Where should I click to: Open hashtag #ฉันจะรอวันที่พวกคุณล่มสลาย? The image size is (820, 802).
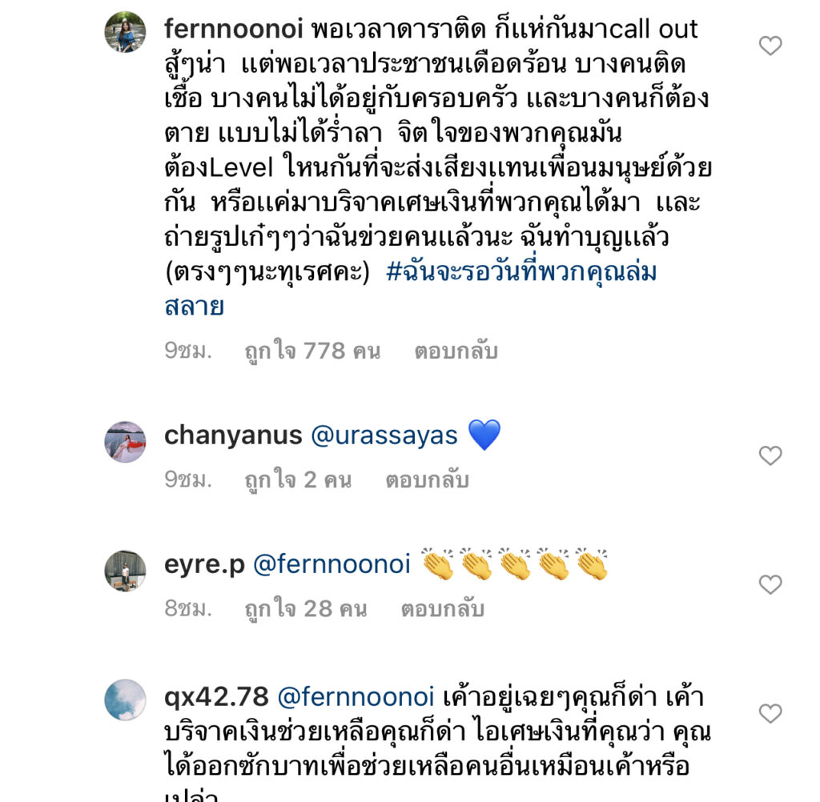521,273
